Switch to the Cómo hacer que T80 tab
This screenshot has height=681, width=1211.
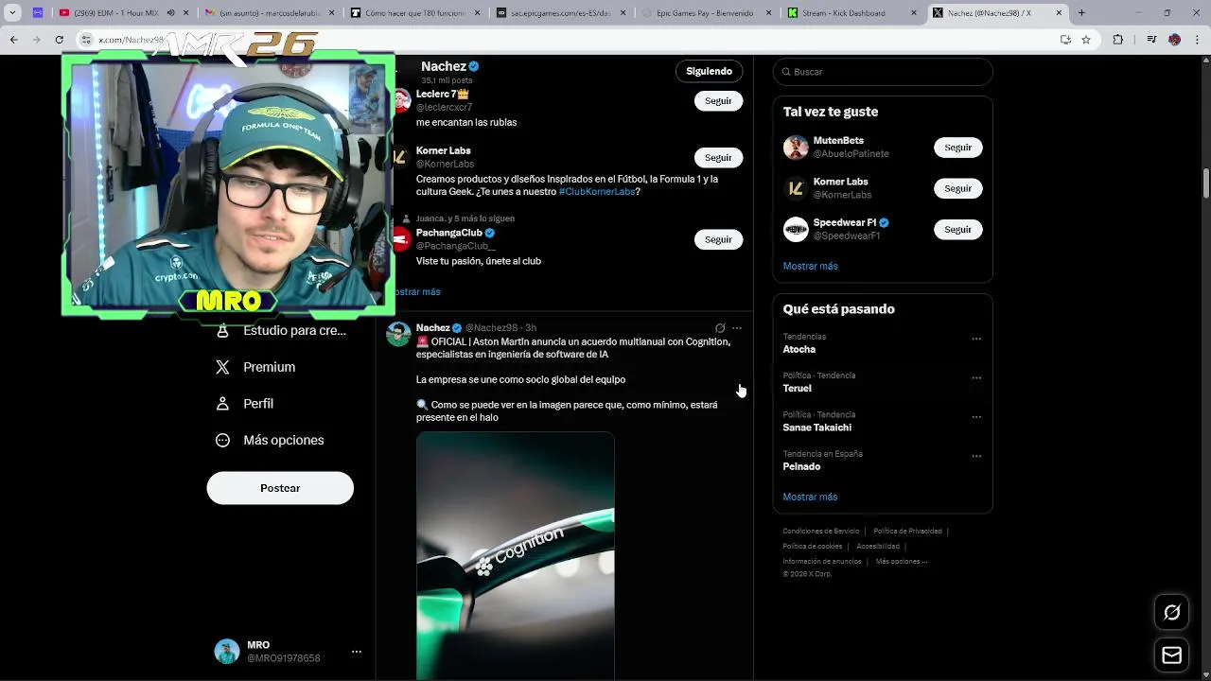point(414,13)
